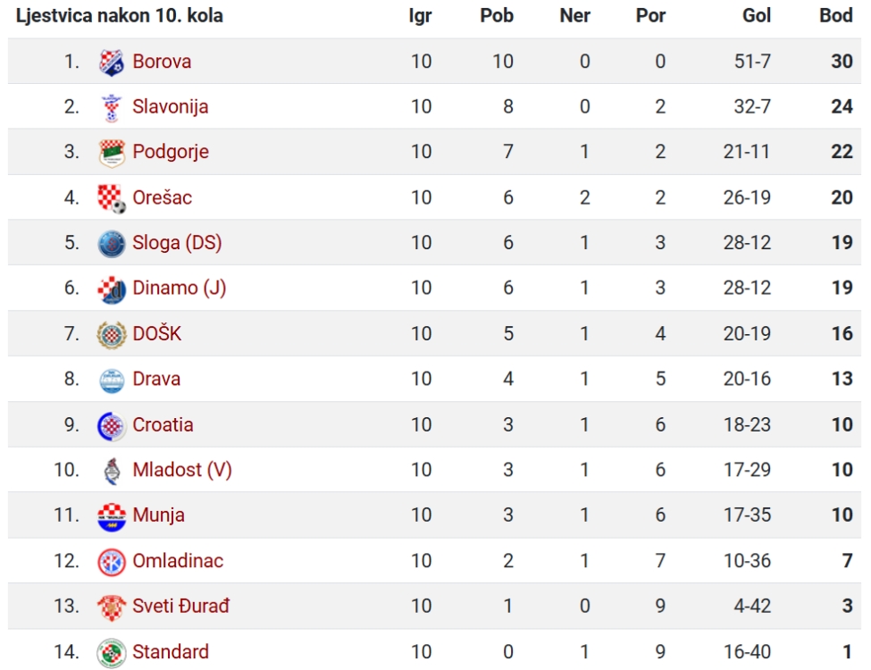Click the Ljestvica nakon 10. kola heading
The width and height of the screenshot is (871, 670).
(120, 15)
